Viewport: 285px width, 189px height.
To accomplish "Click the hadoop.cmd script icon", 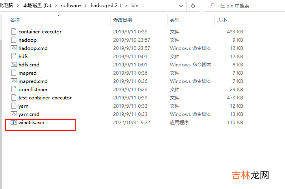I will pos(14,48).
